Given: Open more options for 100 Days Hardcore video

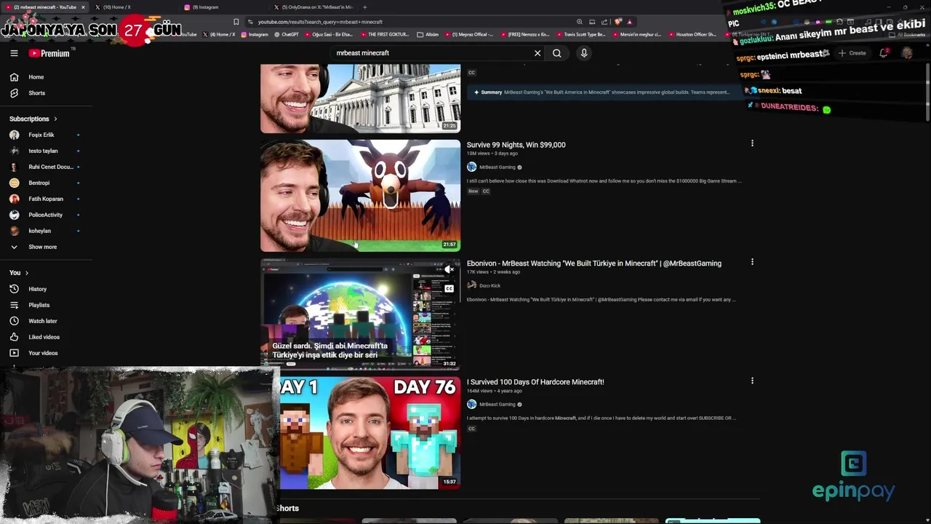Looking at the screenshot, I should tap(752, 381).
